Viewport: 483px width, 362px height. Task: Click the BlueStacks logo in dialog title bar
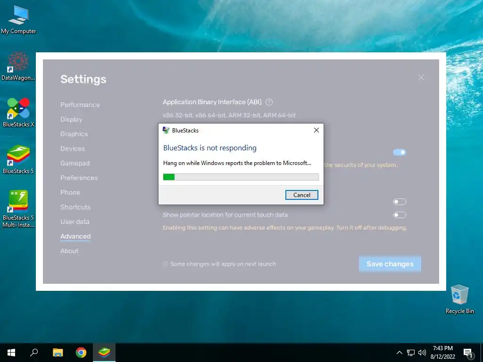(x=166, y=130)
